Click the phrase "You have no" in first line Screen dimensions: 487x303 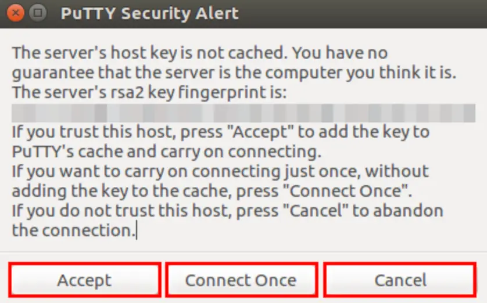[340, 53]
